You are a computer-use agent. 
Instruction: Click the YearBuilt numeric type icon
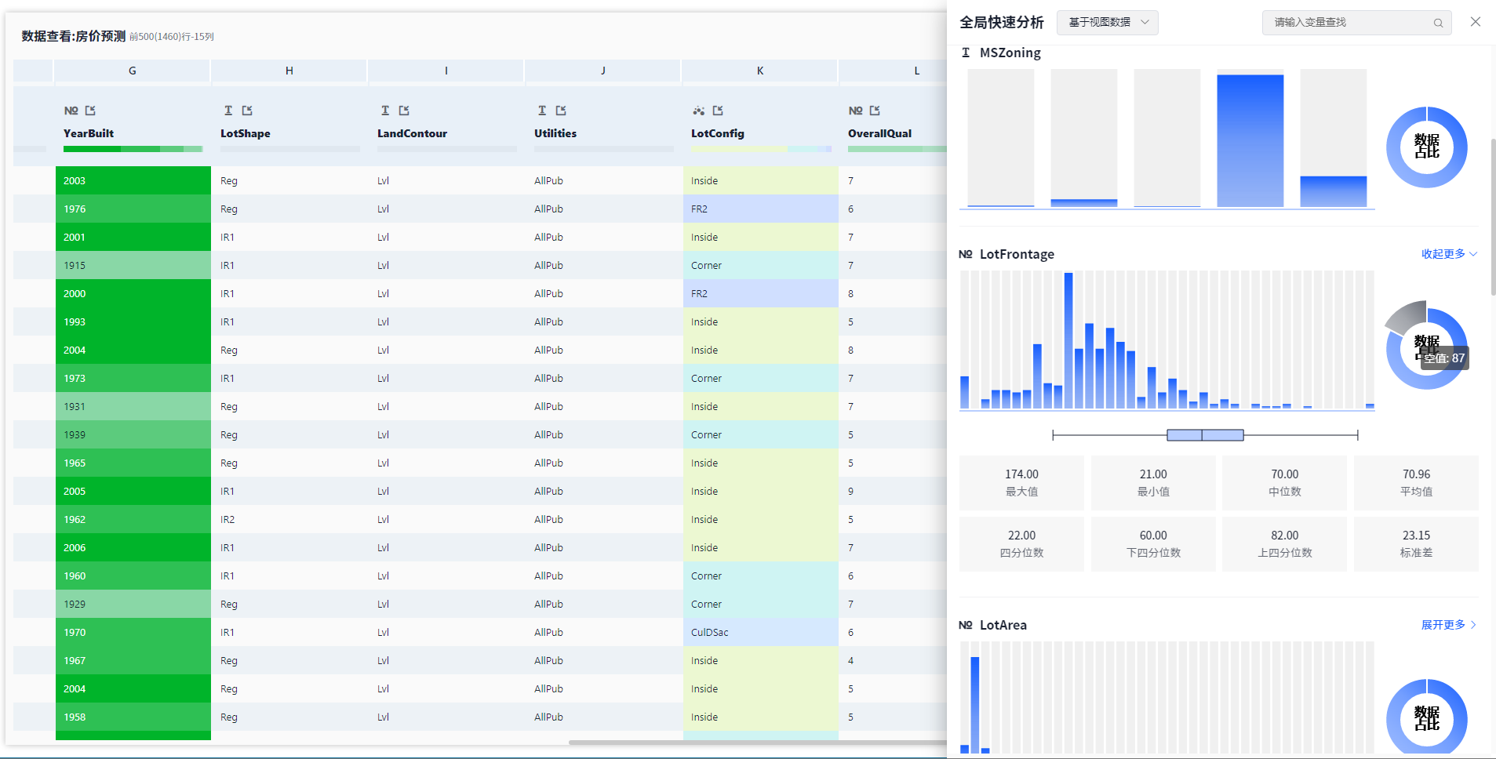click(x=71, y=111)
